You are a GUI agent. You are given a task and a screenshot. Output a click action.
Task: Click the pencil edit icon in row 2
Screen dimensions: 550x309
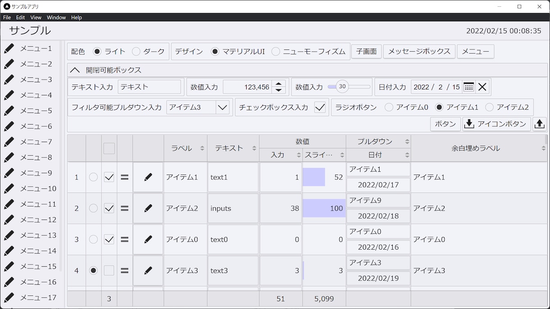coord(148,208)
